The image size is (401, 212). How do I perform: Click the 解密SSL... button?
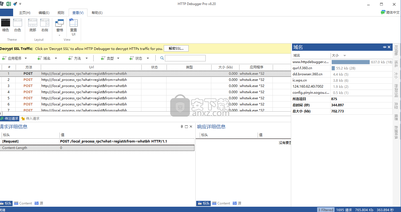(x=176, y=49)
